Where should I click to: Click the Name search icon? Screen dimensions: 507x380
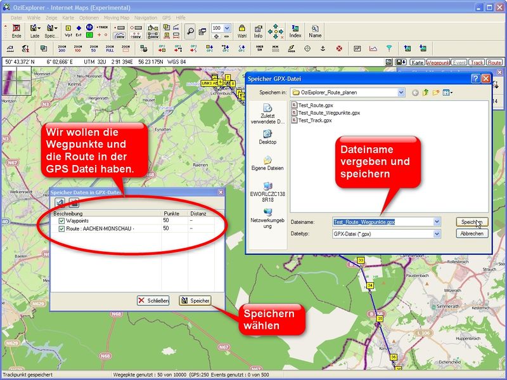point(315,31)
